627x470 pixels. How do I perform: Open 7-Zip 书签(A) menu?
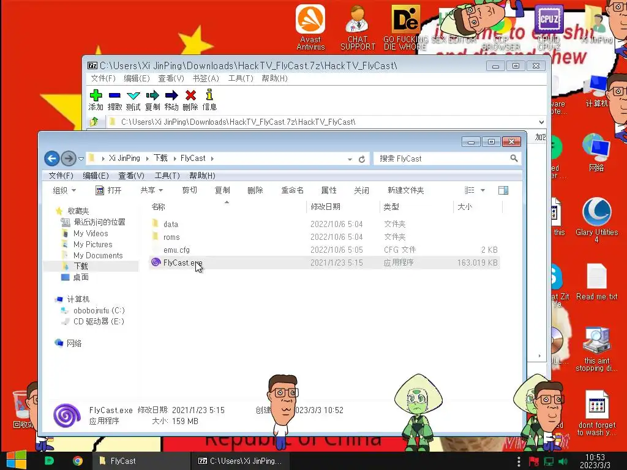tap(206, 78)
